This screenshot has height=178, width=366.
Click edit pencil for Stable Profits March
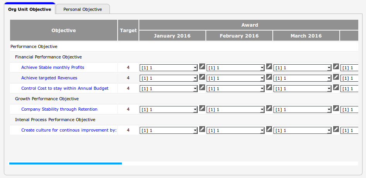[x=336, y=67]
